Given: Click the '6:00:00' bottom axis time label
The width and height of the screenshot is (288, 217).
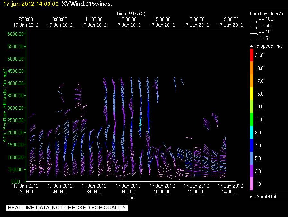Looking at the screenshot, I should click(94, 192).
